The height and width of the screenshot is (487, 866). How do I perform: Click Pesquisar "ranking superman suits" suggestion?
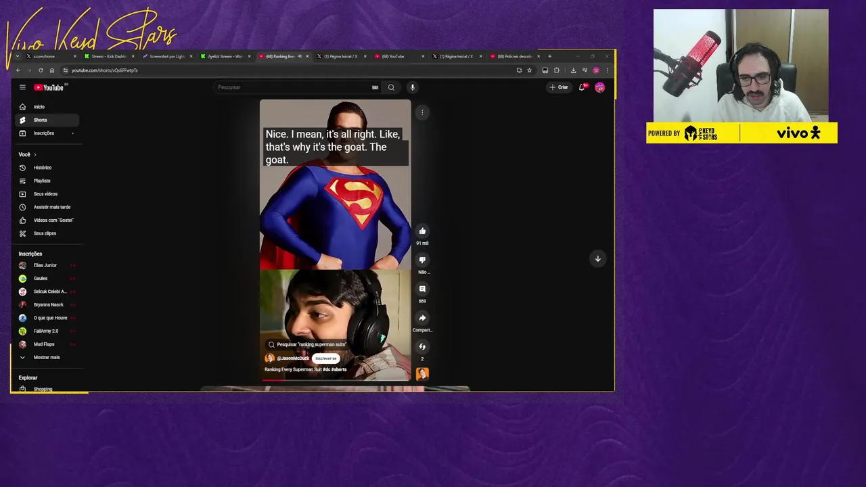pos(307,344)
